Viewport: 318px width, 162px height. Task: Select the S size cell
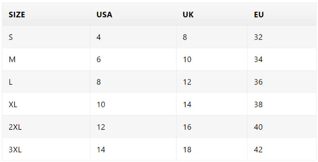click(x=11, y=37)
